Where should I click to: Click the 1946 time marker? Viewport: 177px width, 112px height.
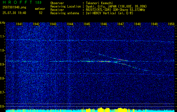[x=104, y=24]
